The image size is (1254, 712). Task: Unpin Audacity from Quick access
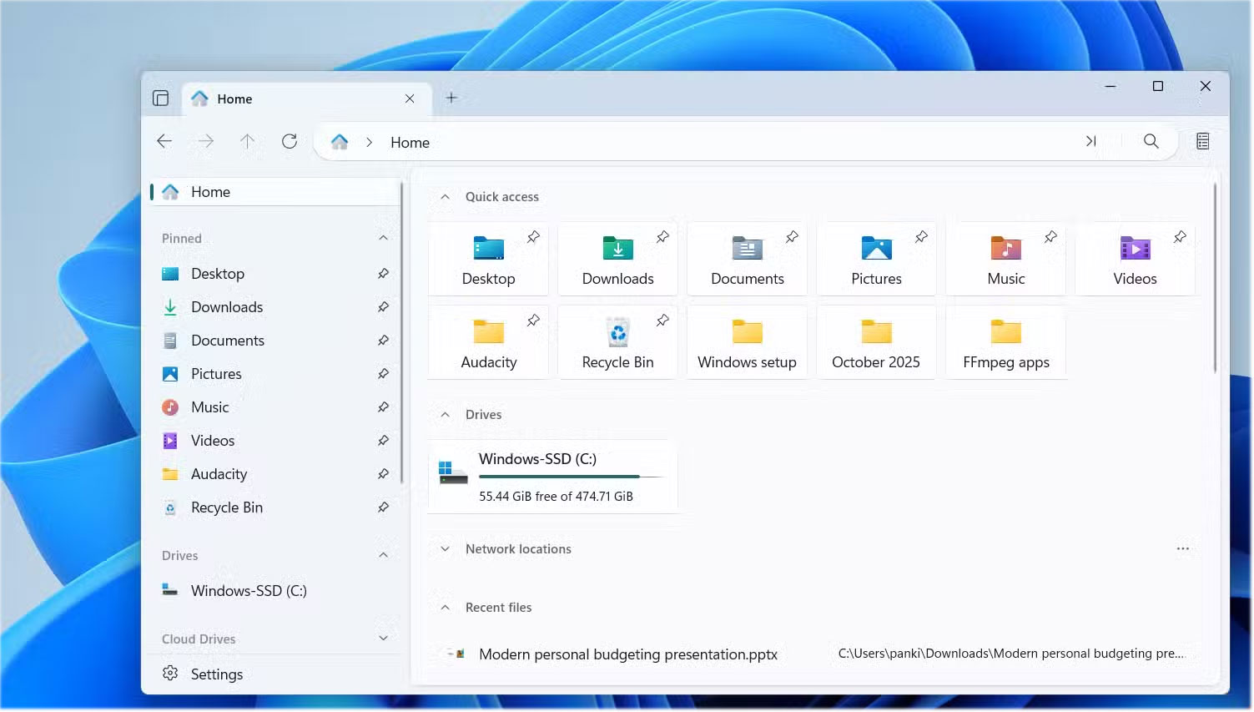tap(533, 320)
